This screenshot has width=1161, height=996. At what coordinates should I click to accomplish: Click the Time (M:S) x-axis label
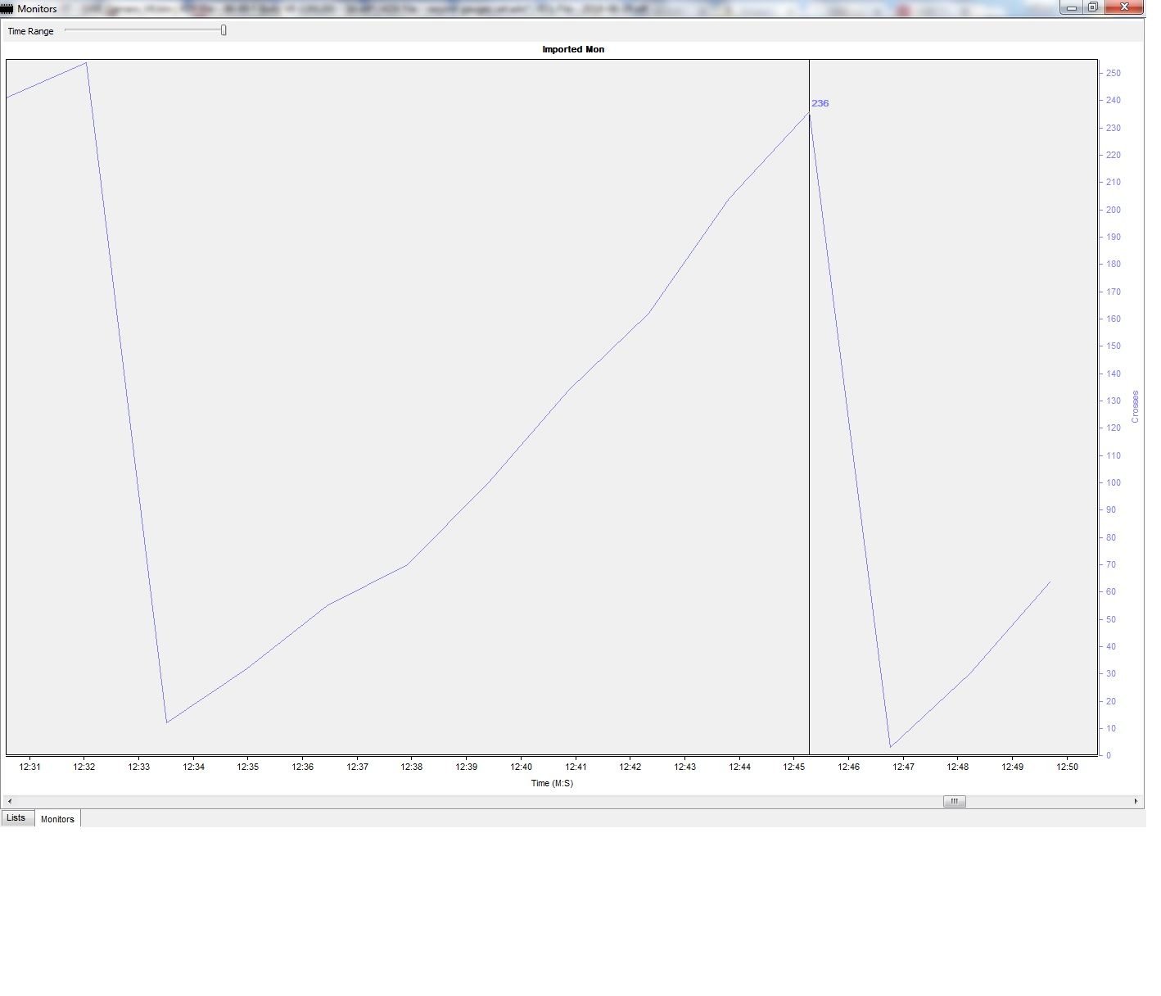point(552,783)
